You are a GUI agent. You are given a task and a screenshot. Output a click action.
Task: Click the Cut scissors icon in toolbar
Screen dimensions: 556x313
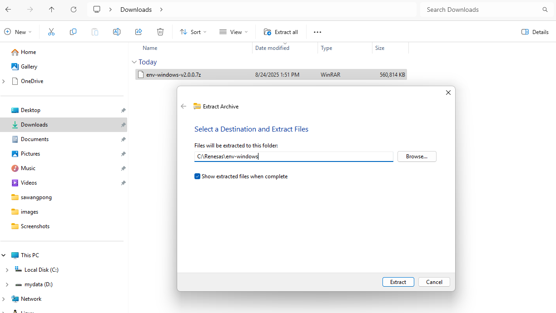click(51, 32)
